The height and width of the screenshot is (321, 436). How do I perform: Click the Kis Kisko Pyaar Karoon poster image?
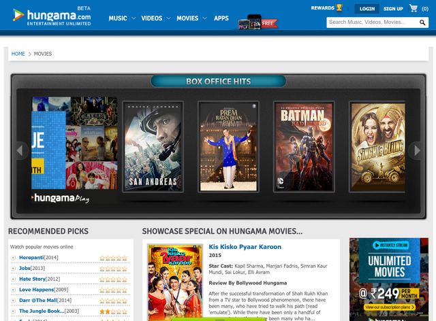175,282
